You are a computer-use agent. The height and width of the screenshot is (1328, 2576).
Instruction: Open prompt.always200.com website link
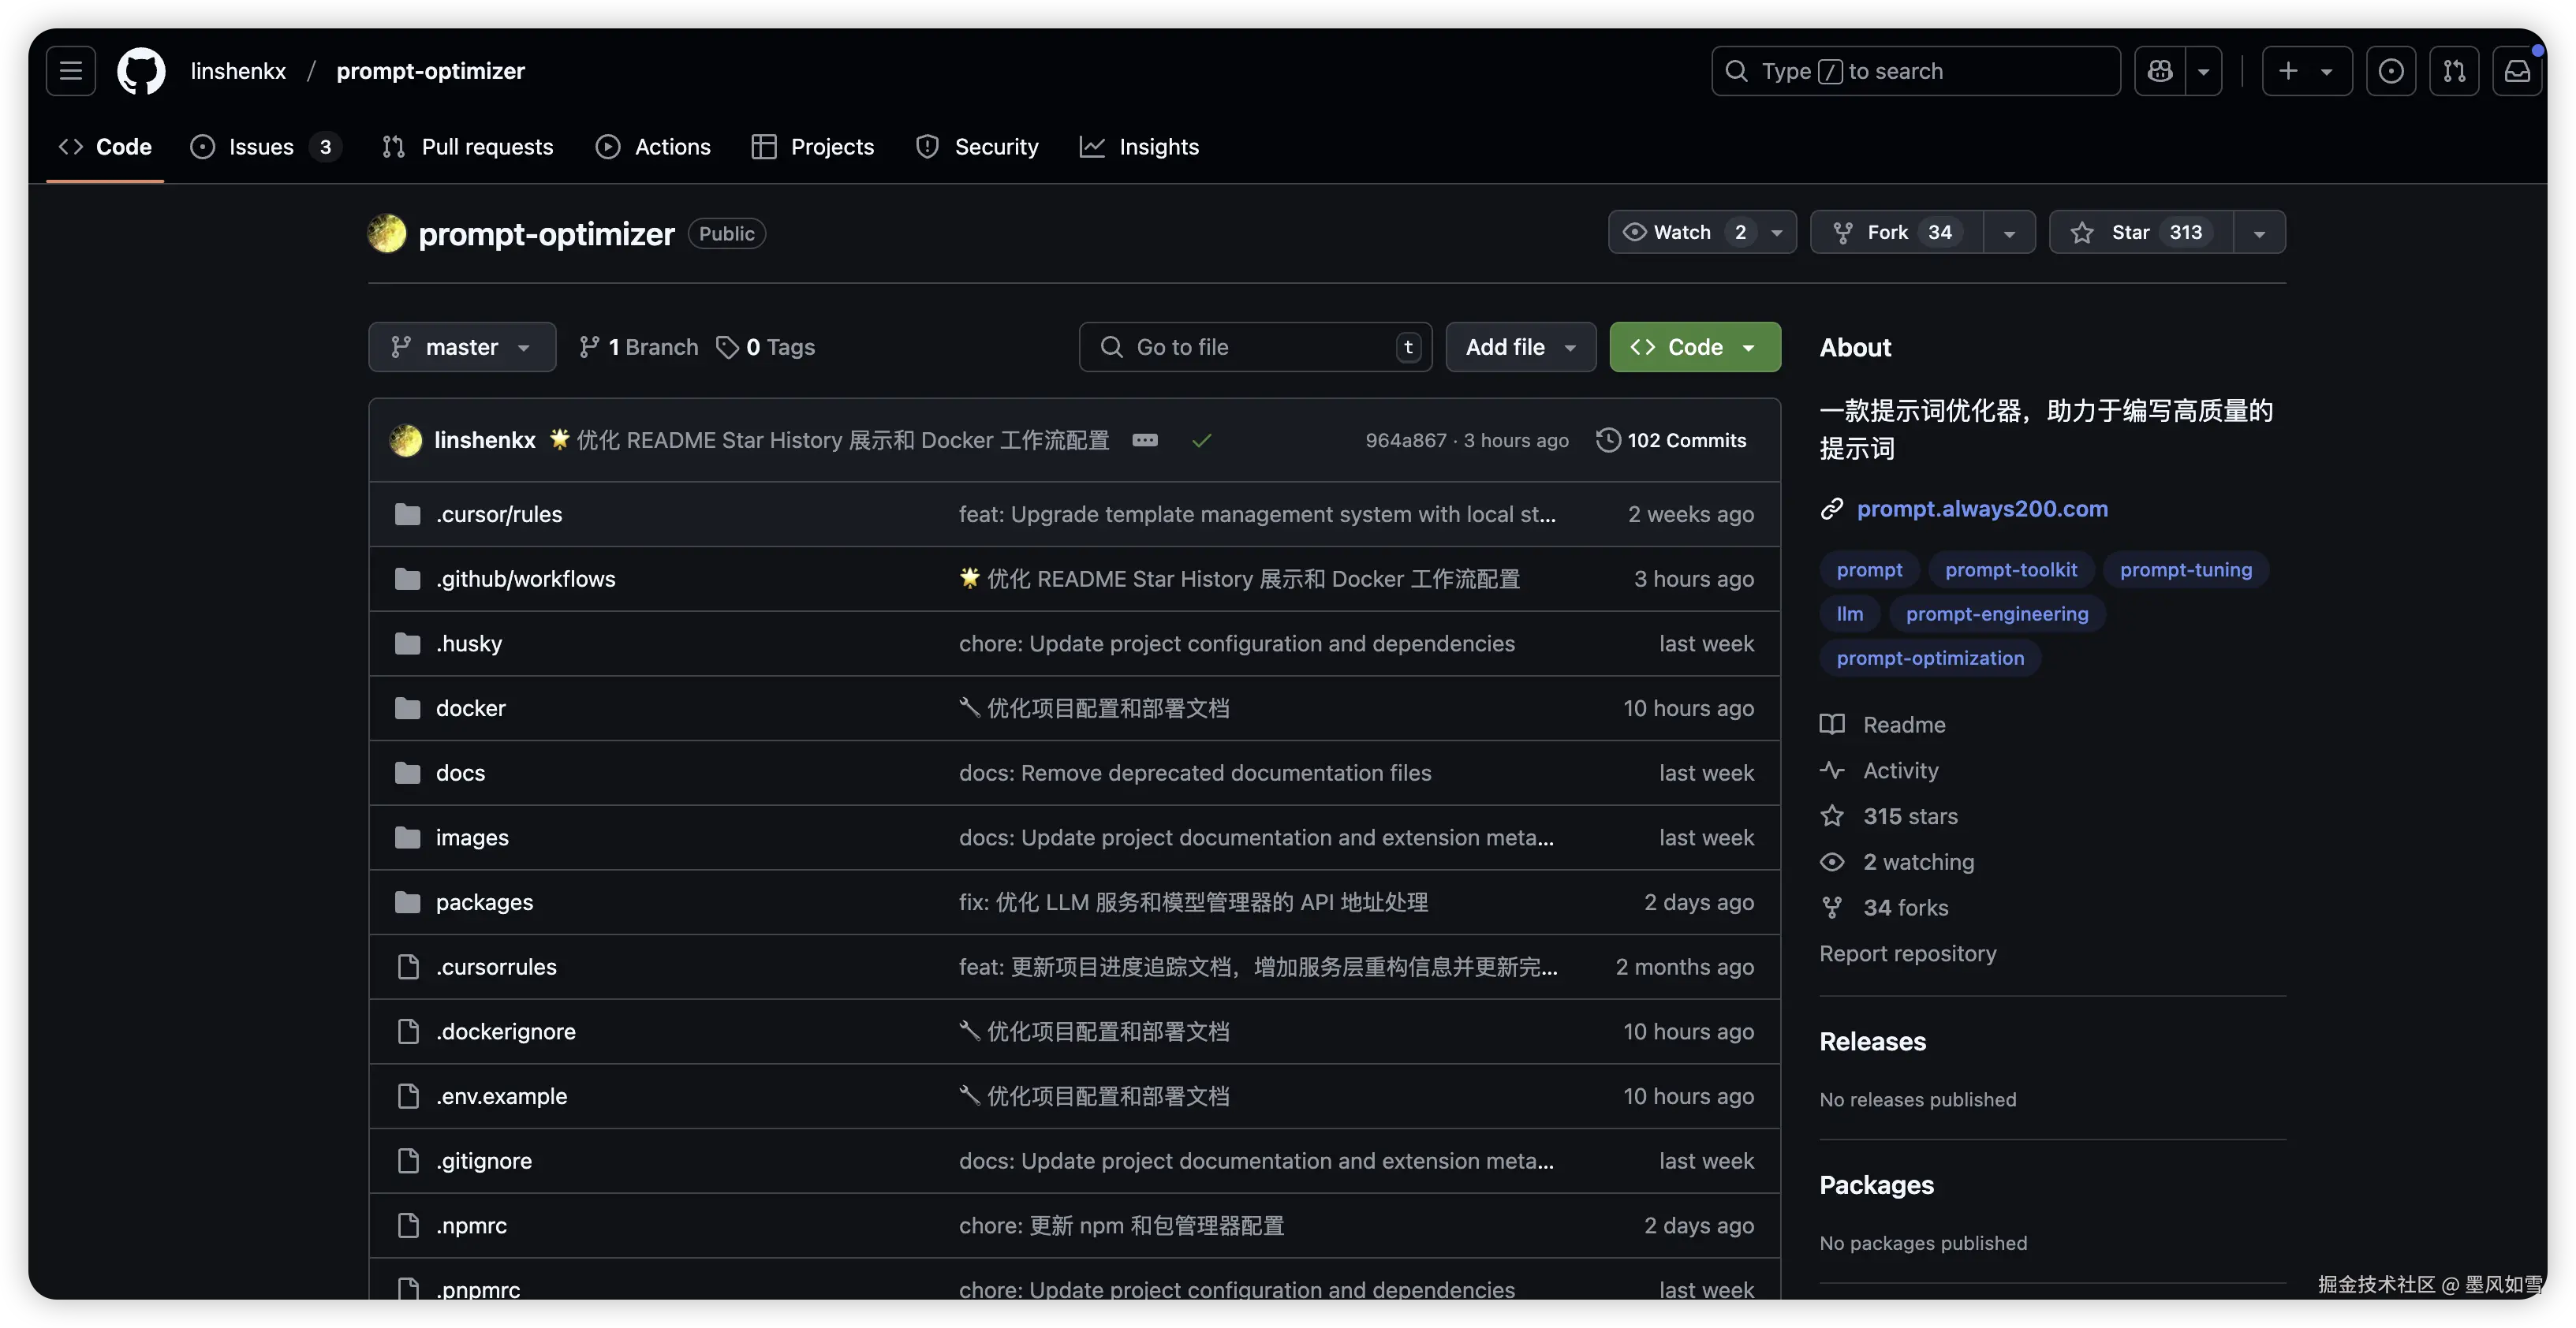click(1981, 509)
